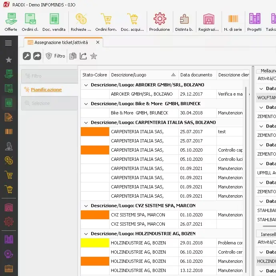The image size is (276, 276).
Task: Open Richieste module in the toolbar
Action: [81, 22]
